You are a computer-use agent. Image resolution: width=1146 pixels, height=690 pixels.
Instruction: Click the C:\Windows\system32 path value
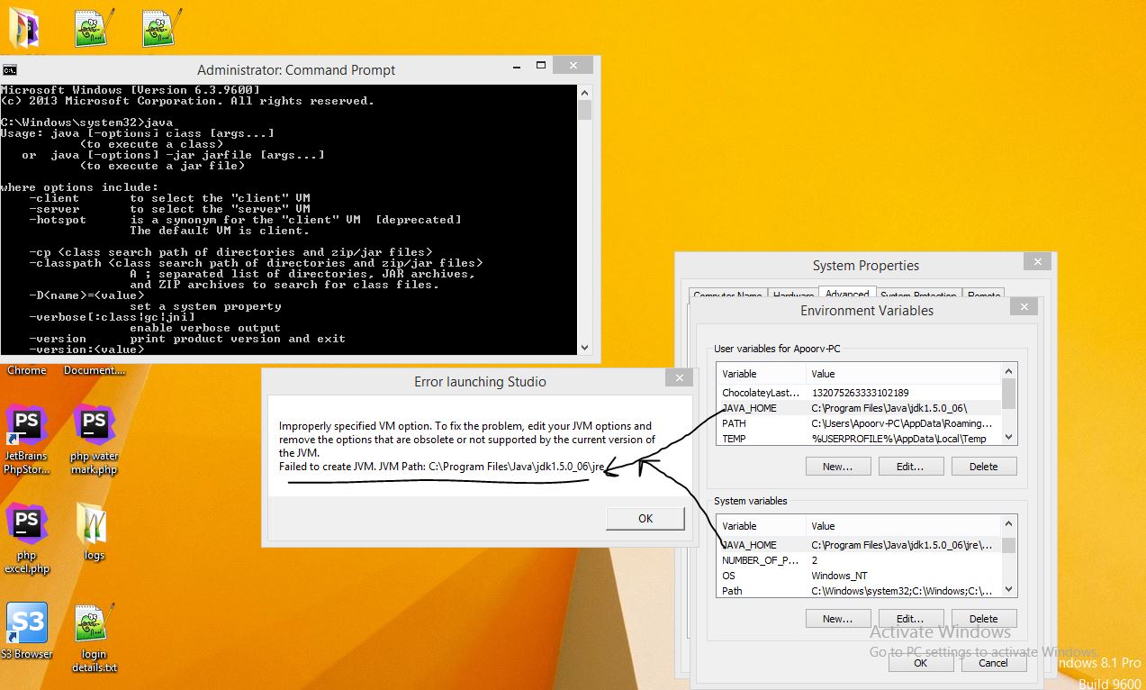pyautogui.click(x=901, y=591)
